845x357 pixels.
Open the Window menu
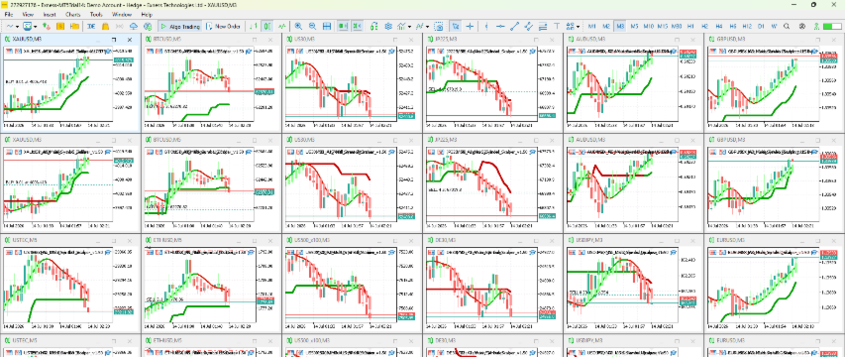(x=122, y=15)
